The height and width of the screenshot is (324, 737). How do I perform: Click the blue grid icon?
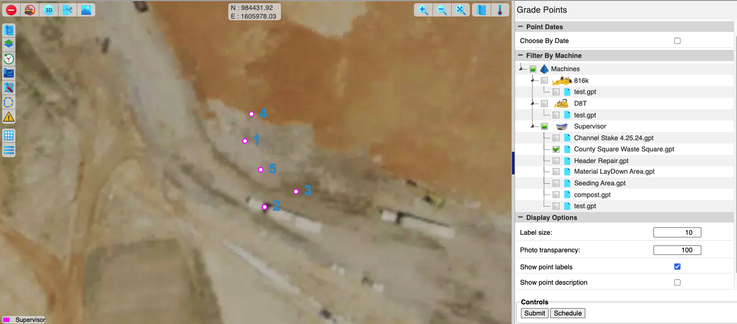(x=9, y=135)
